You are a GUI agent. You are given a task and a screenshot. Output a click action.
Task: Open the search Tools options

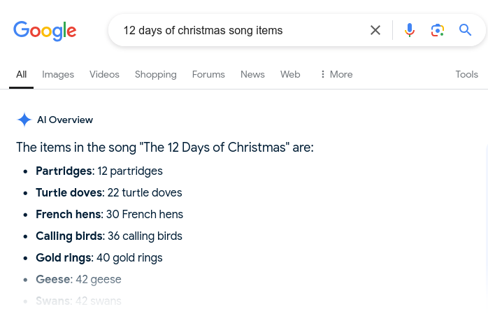(x=466, y=74)
